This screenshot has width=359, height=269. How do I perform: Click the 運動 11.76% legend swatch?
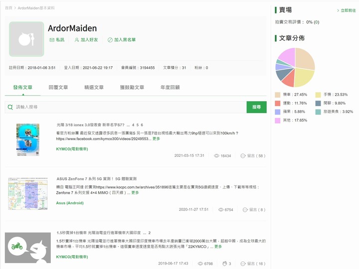(x=278, y=104)
